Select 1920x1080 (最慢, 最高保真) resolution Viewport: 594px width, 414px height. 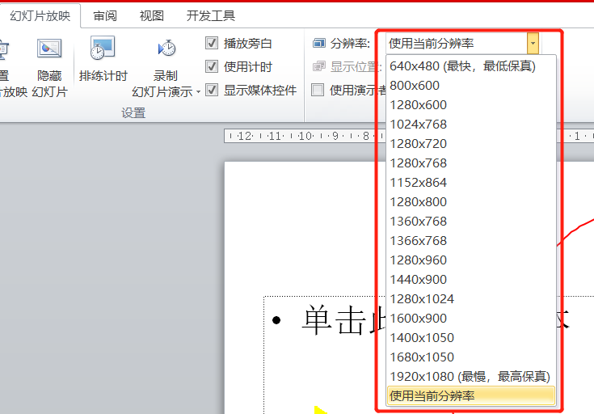469,376
